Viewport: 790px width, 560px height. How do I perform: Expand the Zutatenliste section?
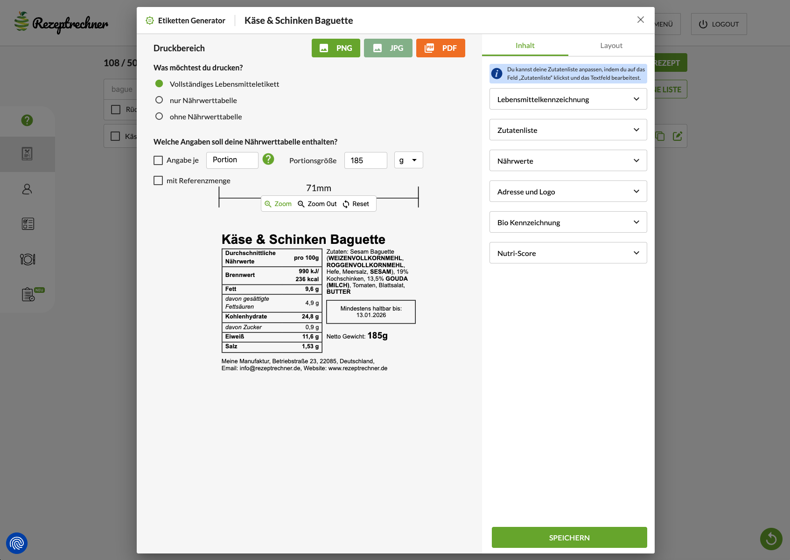point(568,130)
